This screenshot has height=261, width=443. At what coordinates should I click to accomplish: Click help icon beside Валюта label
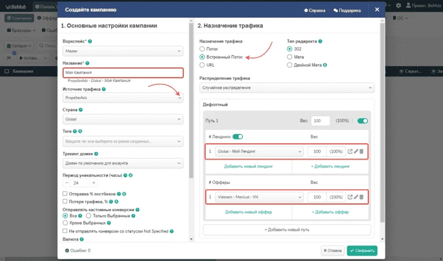pos(82,239)
